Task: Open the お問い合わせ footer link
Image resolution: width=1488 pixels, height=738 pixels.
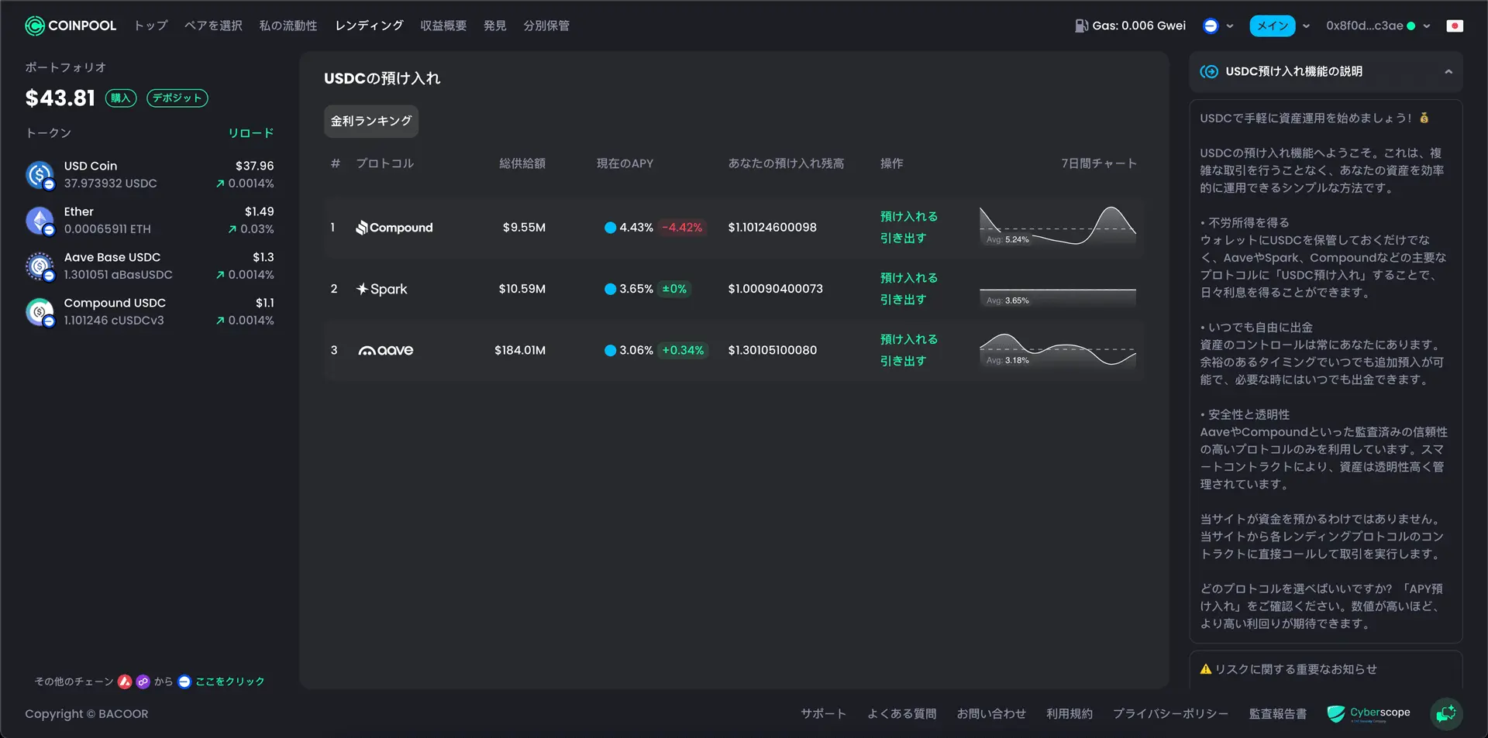Action: pos(991,714)
